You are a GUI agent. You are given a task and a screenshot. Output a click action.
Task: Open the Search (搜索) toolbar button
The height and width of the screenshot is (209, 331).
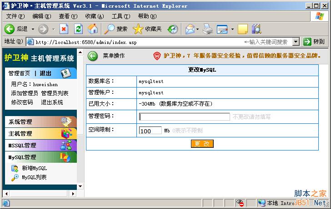click(x=116, y=29)
